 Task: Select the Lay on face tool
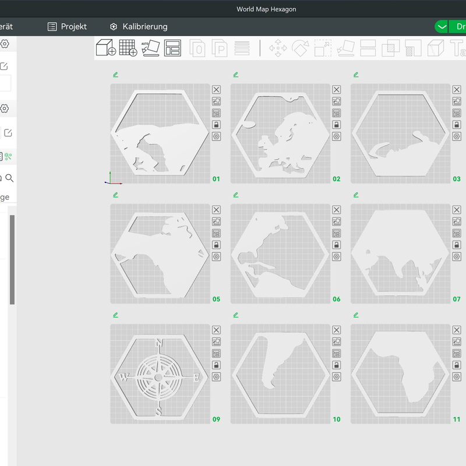pos(345,48)
